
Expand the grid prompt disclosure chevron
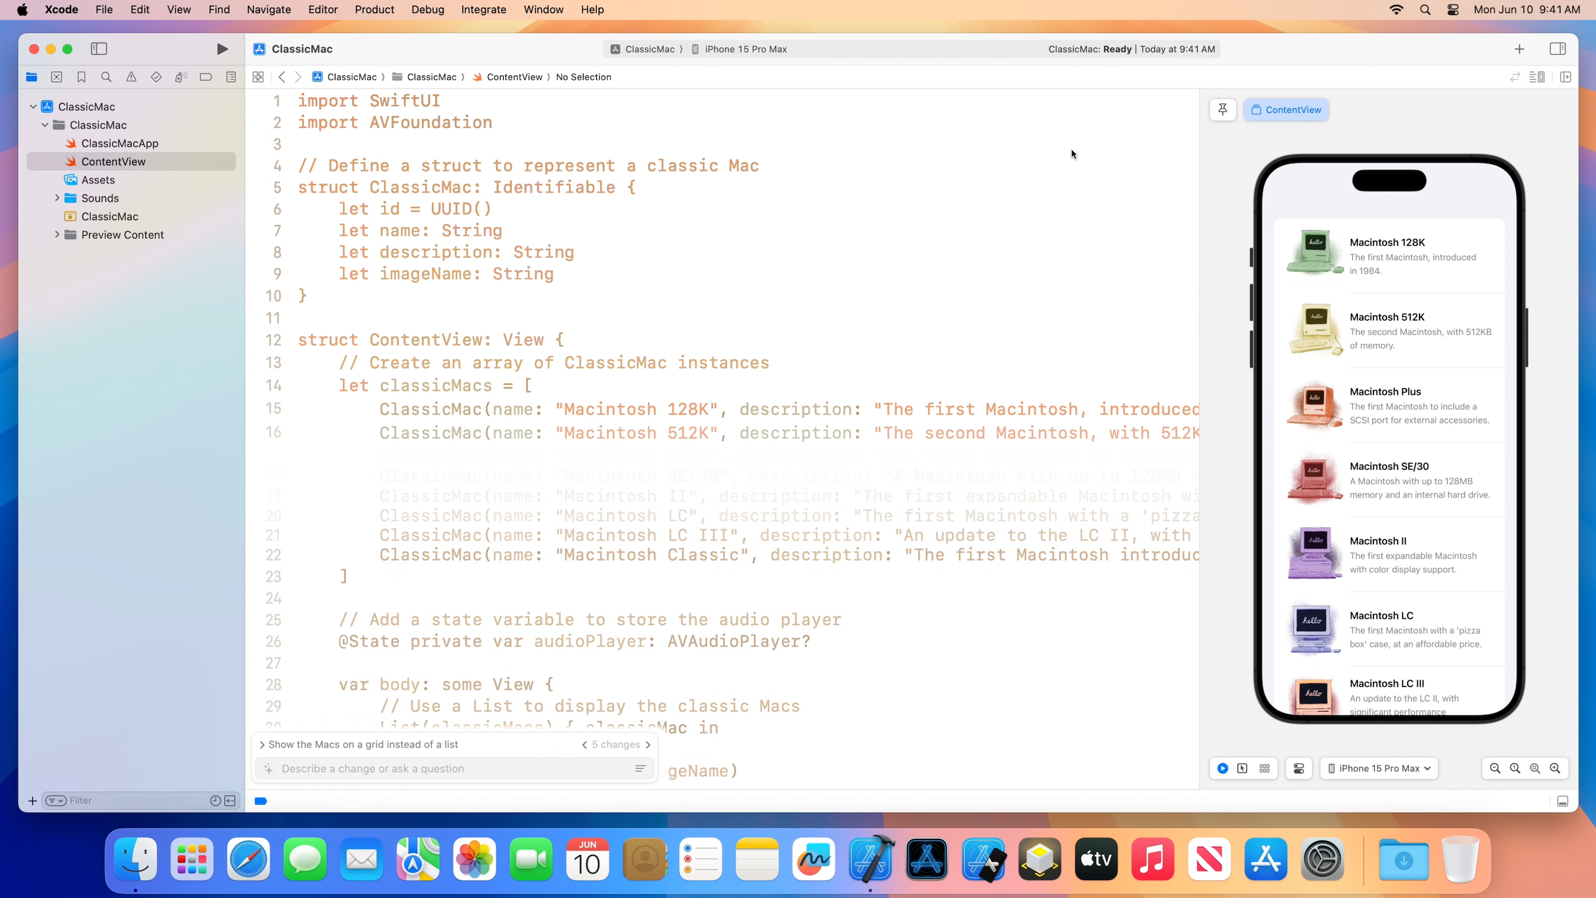coord(262,745)
